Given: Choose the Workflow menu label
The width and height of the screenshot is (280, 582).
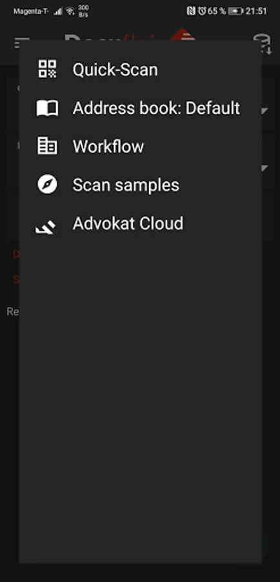Looking at the screenshot, I should point(108,146).
